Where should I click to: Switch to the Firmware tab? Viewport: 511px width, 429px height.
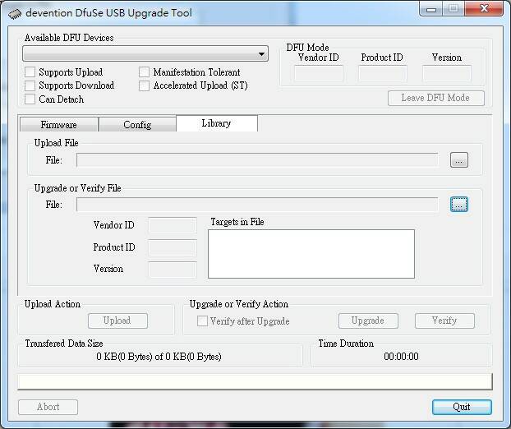pos(59,125)
